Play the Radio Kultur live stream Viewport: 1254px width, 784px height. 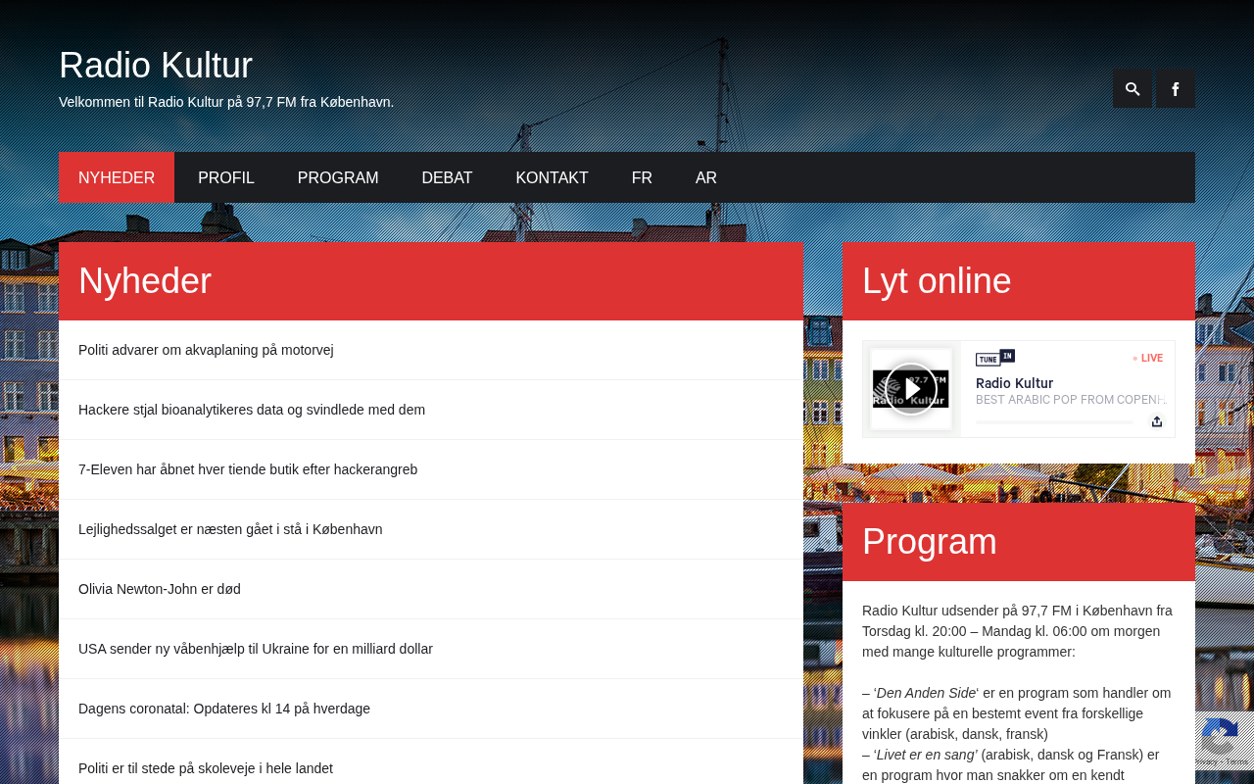coord(911,389)
